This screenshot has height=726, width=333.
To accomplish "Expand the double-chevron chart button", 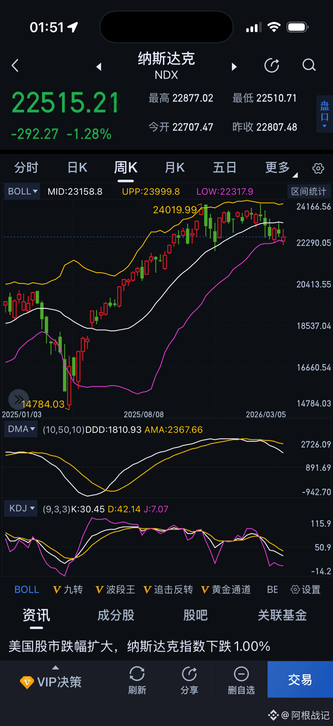I will point(18,399).
